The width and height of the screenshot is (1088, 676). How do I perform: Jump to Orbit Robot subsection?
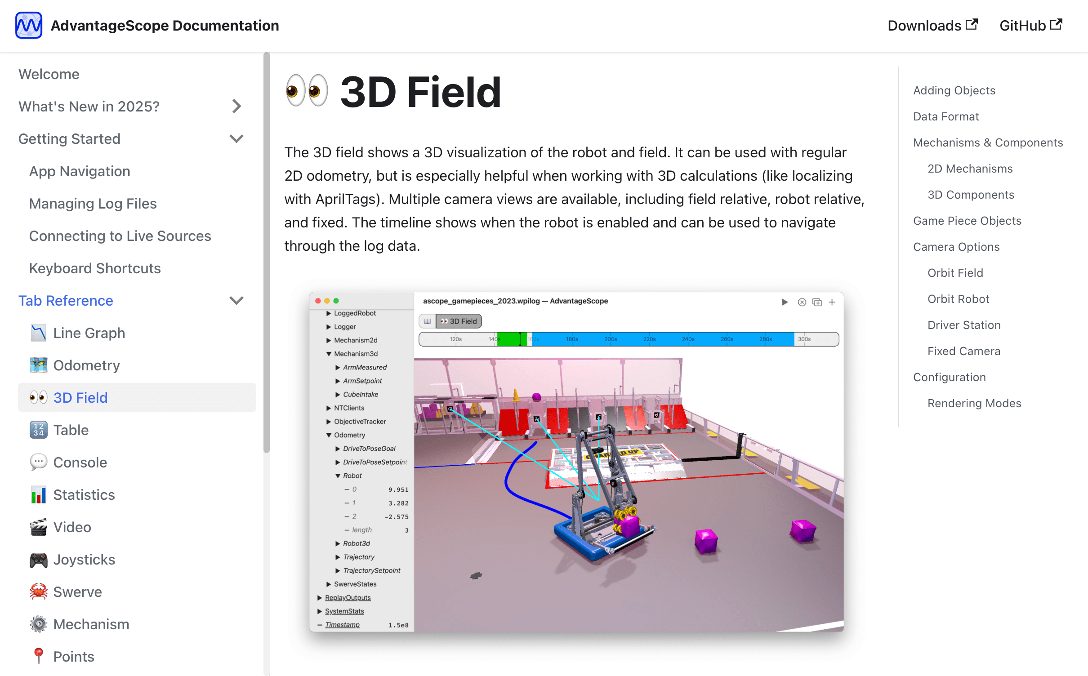coord(959,299)
